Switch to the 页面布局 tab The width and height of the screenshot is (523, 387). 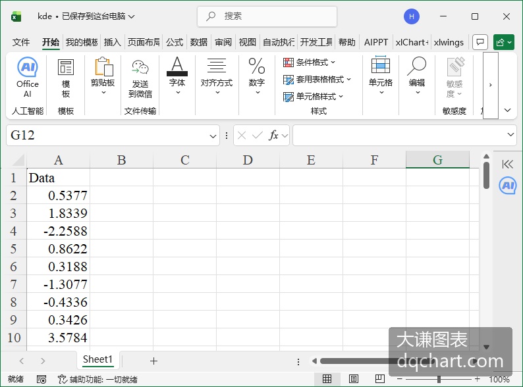click(x=144, y=42)
